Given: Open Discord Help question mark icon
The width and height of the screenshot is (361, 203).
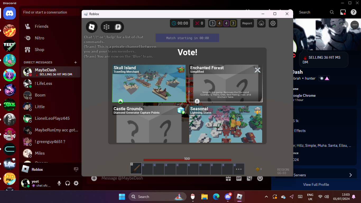Looking at the screenshot, I should (x=354, y=12).
